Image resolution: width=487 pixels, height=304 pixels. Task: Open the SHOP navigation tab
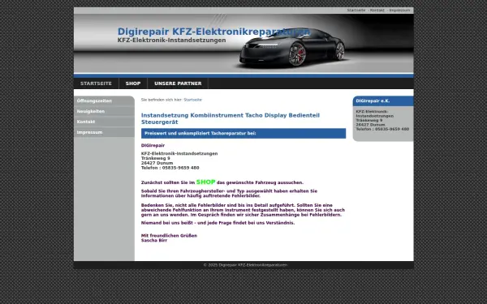133,83
